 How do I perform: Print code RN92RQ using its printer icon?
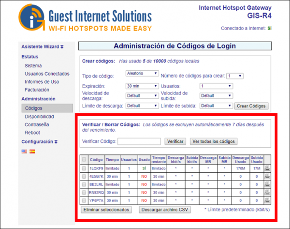(x=267, y=192)
